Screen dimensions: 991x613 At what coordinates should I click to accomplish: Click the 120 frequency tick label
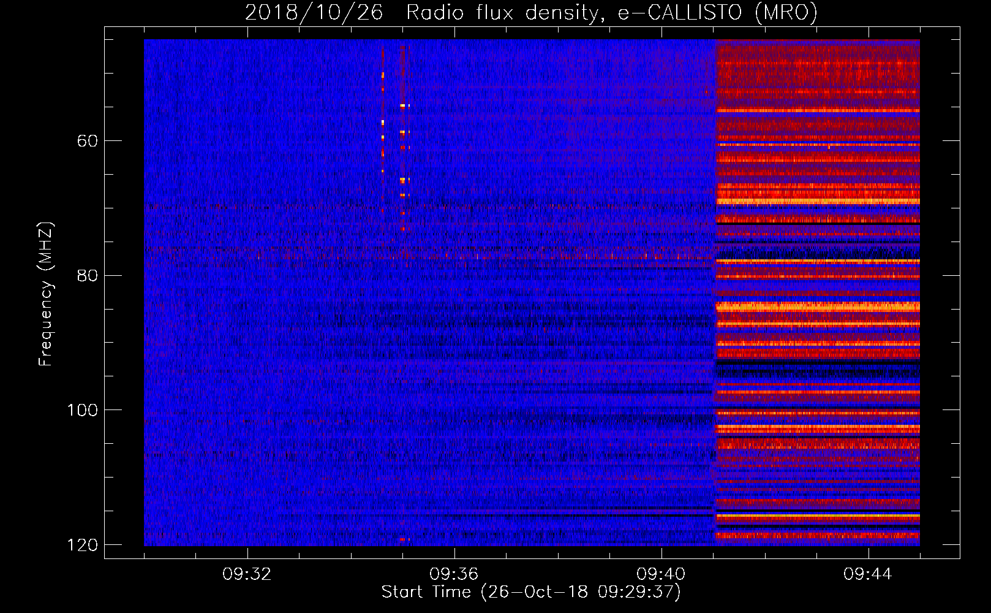(82, 545)
